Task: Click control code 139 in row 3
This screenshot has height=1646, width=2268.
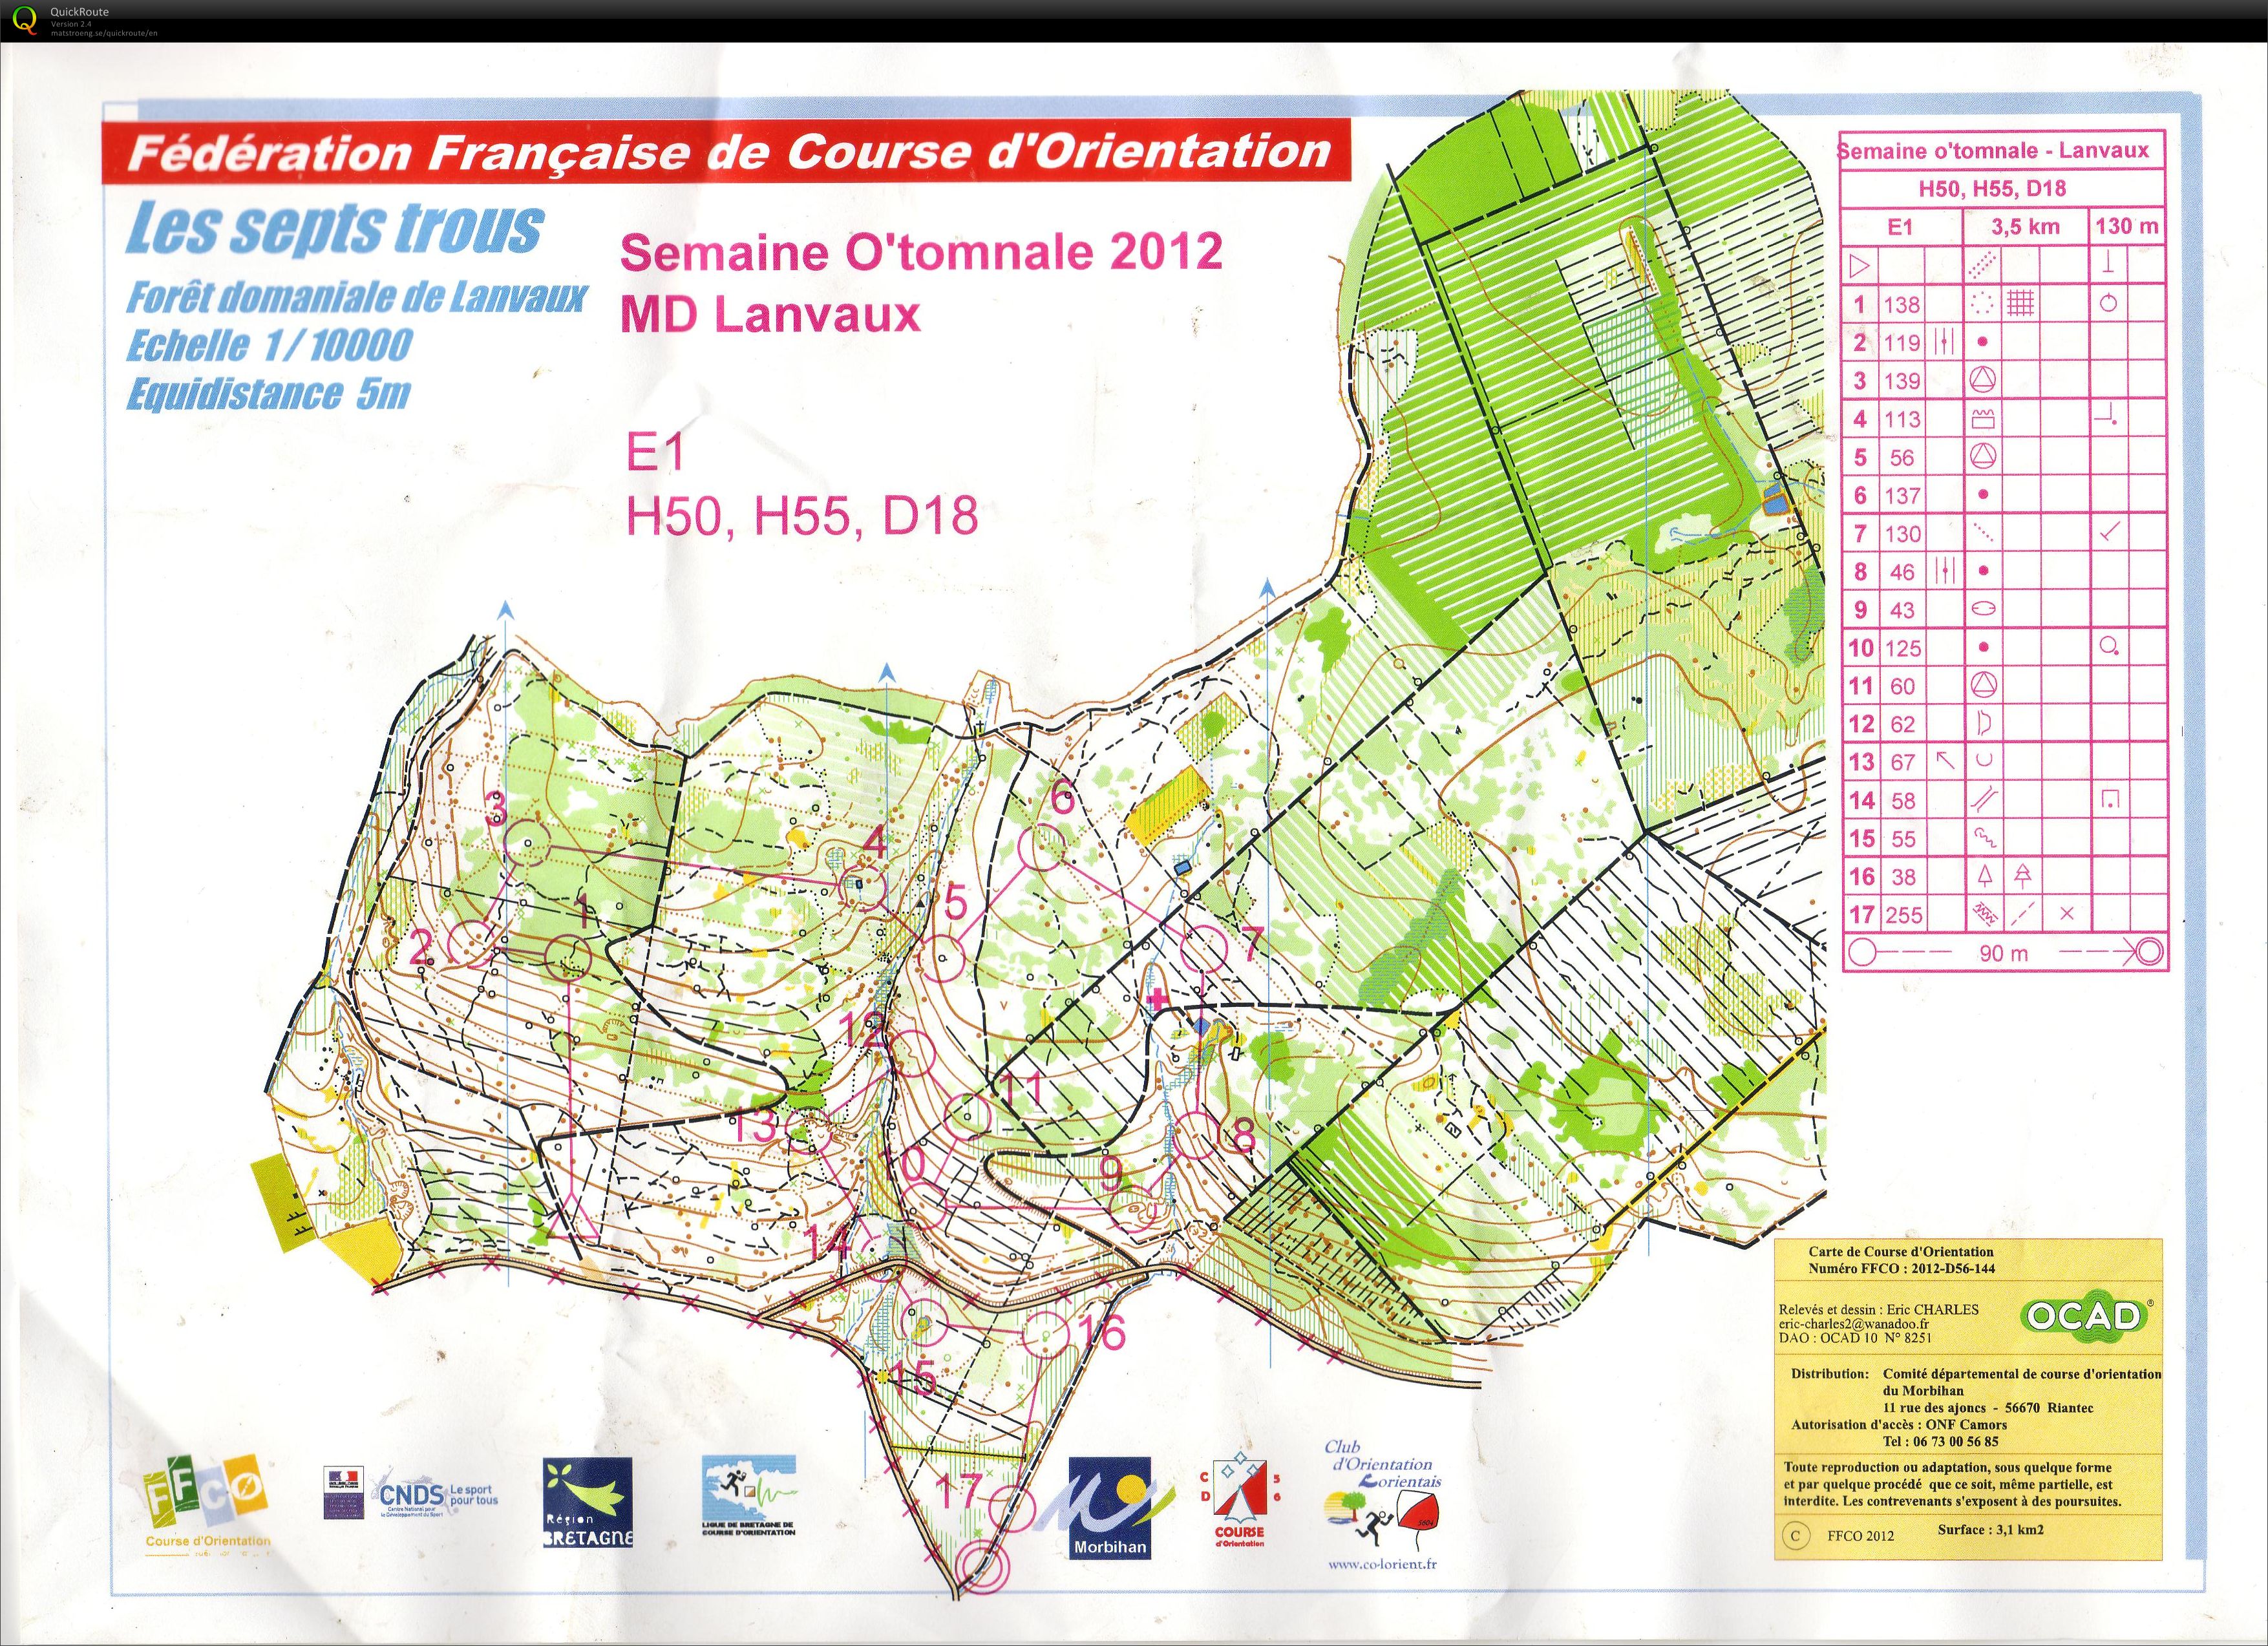Action: pyautogui.click(x=1902, y=381)
